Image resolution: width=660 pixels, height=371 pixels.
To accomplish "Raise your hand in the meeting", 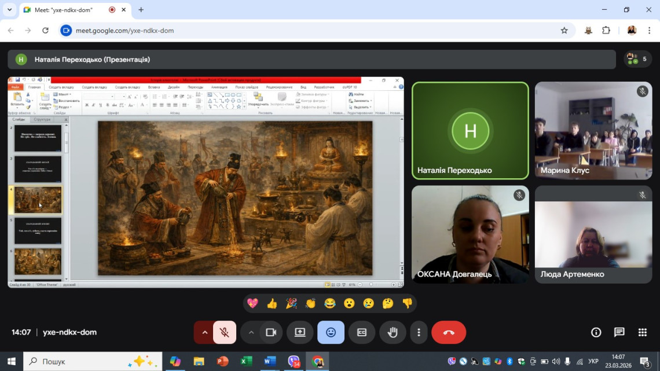I will [393, 332].
